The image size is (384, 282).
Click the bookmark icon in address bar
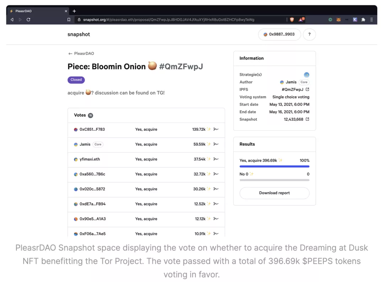(x=69, y=20)
